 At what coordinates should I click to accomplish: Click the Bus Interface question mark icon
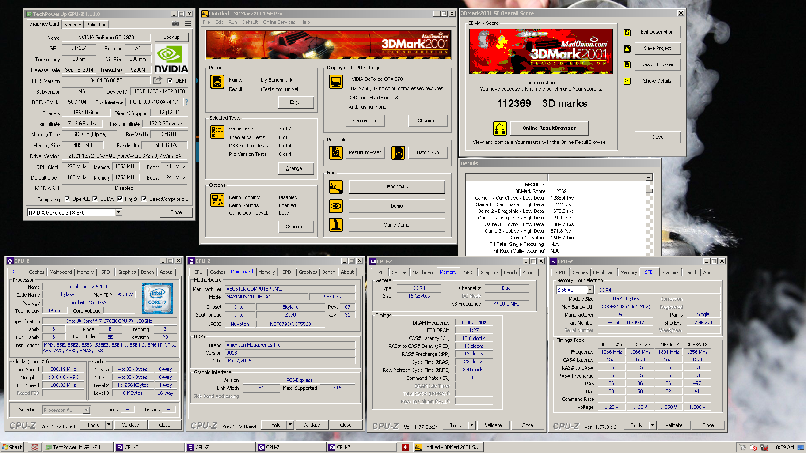point(186,102)
